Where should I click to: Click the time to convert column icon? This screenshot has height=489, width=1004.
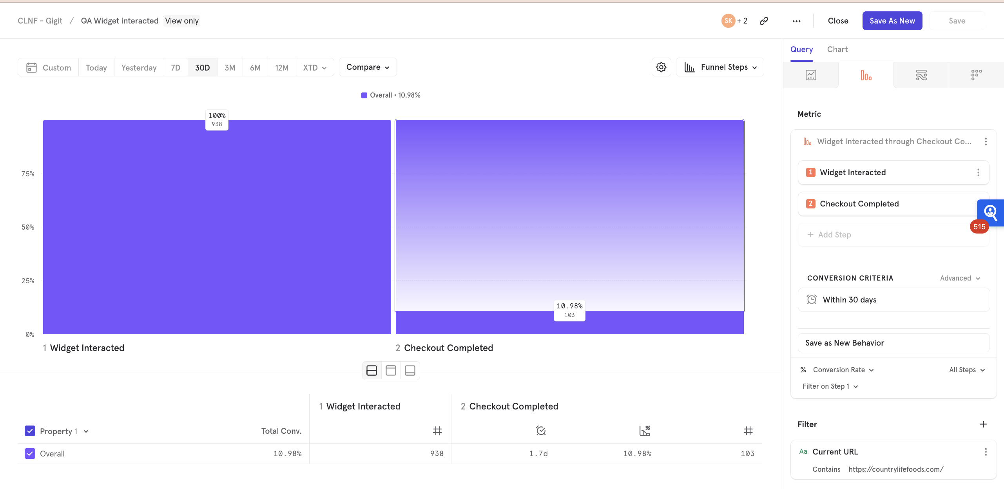click(541, 431)
